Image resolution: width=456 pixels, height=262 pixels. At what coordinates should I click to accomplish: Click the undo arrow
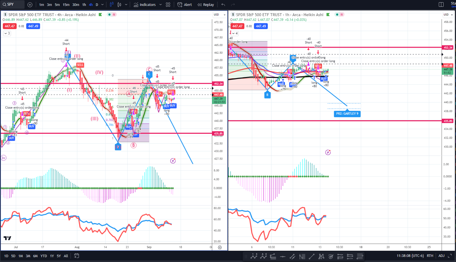(223, 5)
